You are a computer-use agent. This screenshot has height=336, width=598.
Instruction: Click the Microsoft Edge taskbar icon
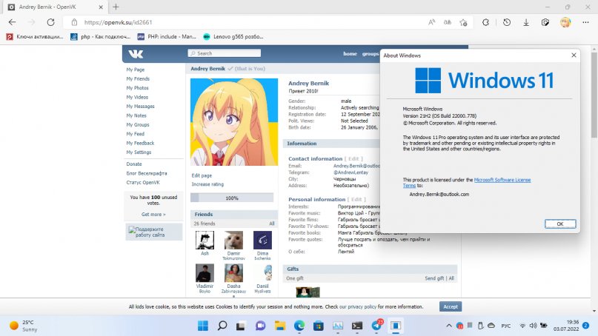click(x=299, y=326)
